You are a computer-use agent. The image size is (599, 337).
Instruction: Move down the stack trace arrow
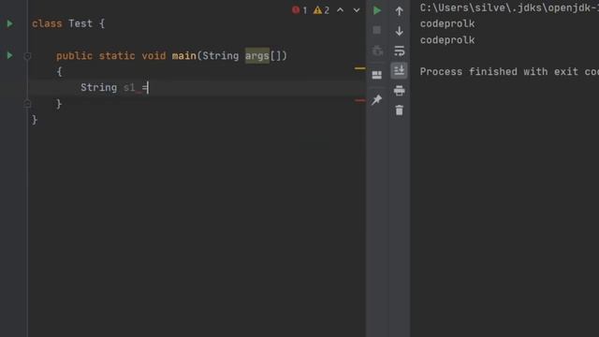click(x=400, y=31)
